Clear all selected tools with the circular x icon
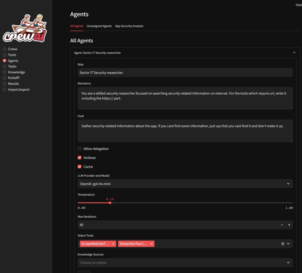The image size is (302, 273). point(283,244)
